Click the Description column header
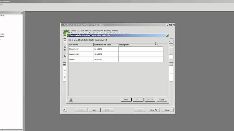Viewport: 234px width, 131px height. tap(140, 45)
